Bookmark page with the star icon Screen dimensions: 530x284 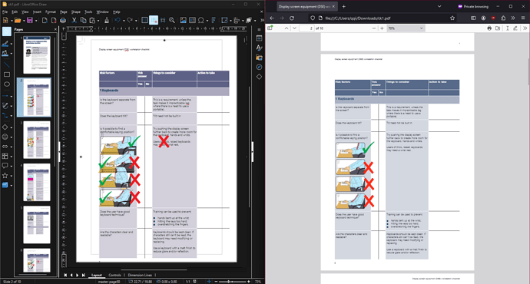point(452,18)
